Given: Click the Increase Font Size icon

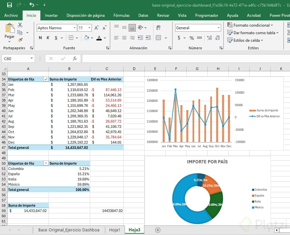Looking at the screenshot, I should pos(96,28).
